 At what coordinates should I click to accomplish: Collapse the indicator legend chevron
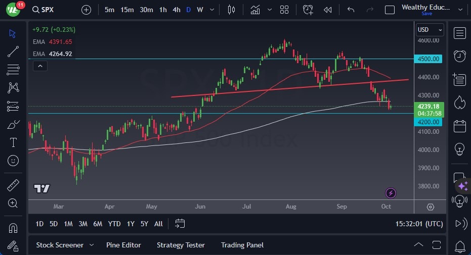pyautogui.click(x=40, y=66)
